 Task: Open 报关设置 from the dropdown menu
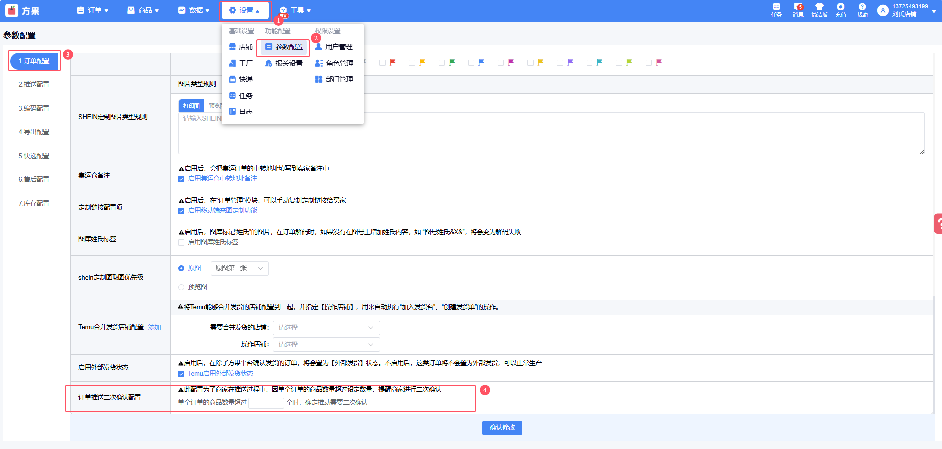tap(284, 63)
